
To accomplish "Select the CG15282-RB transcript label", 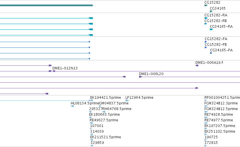I will click(215, 21).
